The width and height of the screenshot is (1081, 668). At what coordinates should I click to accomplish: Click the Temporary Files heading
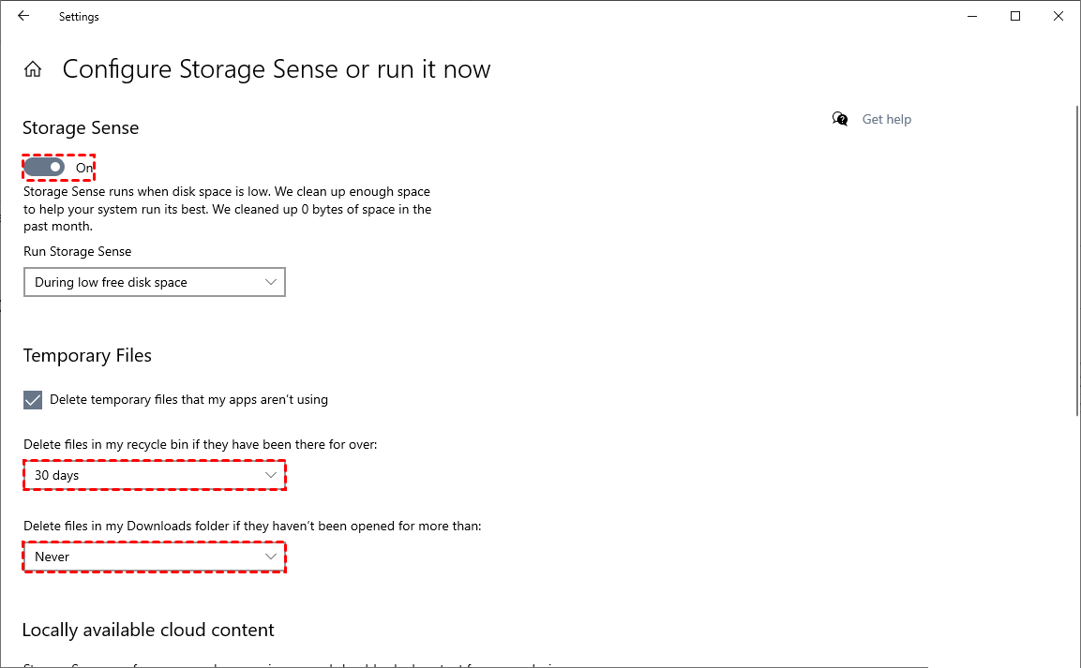tap(87, 356)
